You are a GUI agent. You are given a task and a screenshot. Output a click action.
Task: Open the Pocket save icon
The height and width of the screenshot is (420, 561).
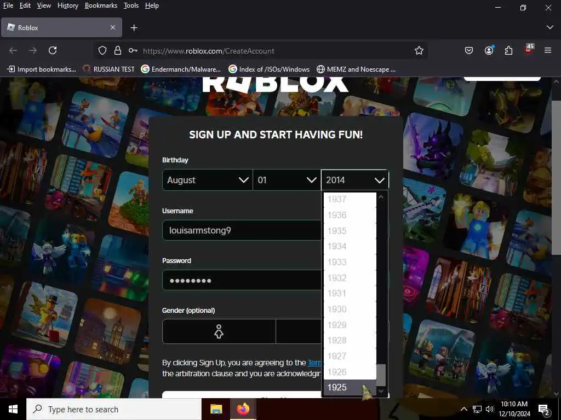click(x=469, y=50)
